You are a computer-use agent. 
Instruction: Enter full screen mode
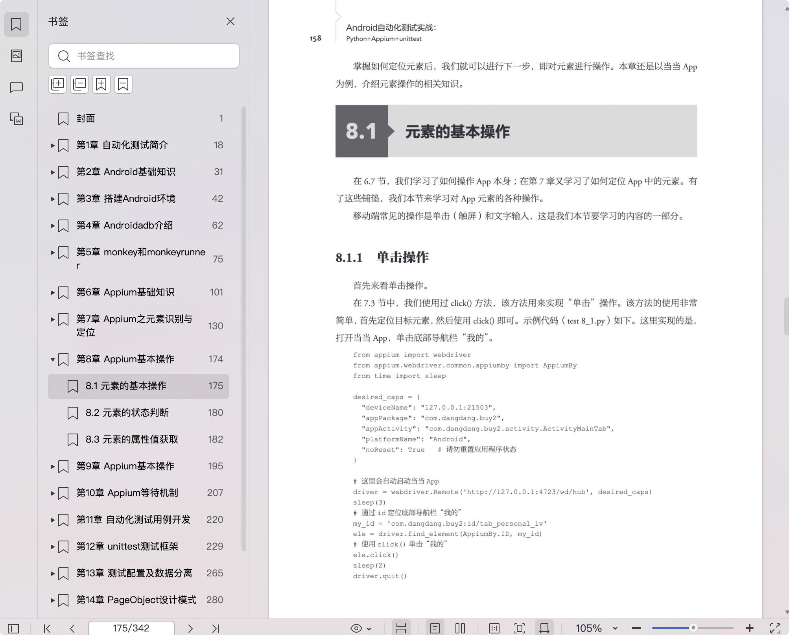(x=775, y=628)
